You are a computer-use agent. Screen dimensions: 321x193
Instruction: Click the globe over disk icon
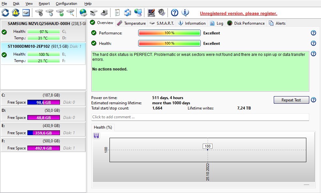point(83,13)
